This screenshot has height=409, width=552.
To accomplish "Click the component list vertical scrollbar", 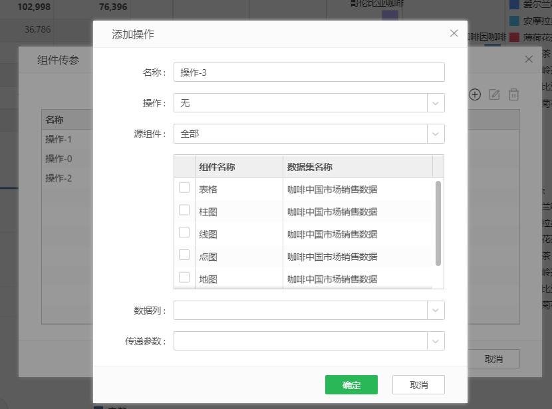I will [x=438, y=223].
